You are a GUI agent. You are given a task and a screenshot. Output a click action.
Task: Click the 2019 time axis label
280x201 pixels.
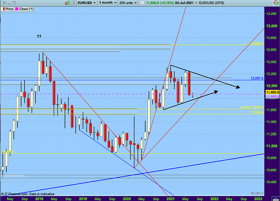pyautogui.click(x=83, y=199)
